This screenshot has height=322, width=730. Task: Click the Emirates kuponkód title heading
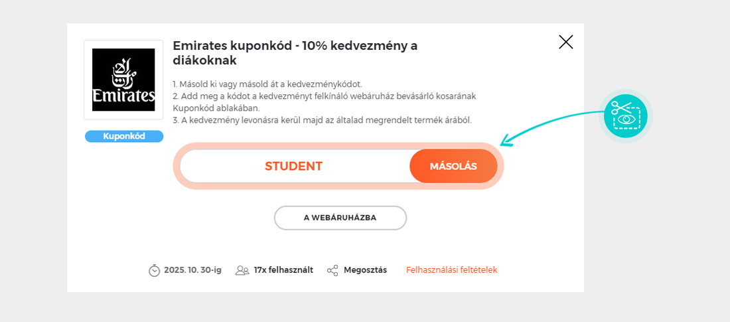[x=295, y=53]
